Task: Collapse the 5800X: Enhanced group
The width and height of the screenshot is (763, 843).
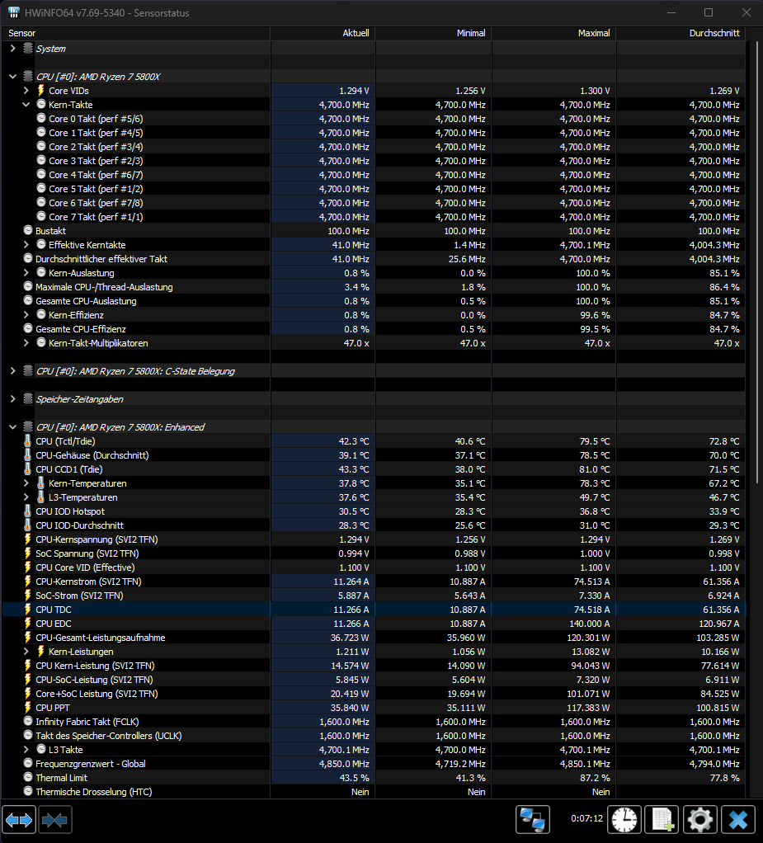Action: (x=13, y=427)
